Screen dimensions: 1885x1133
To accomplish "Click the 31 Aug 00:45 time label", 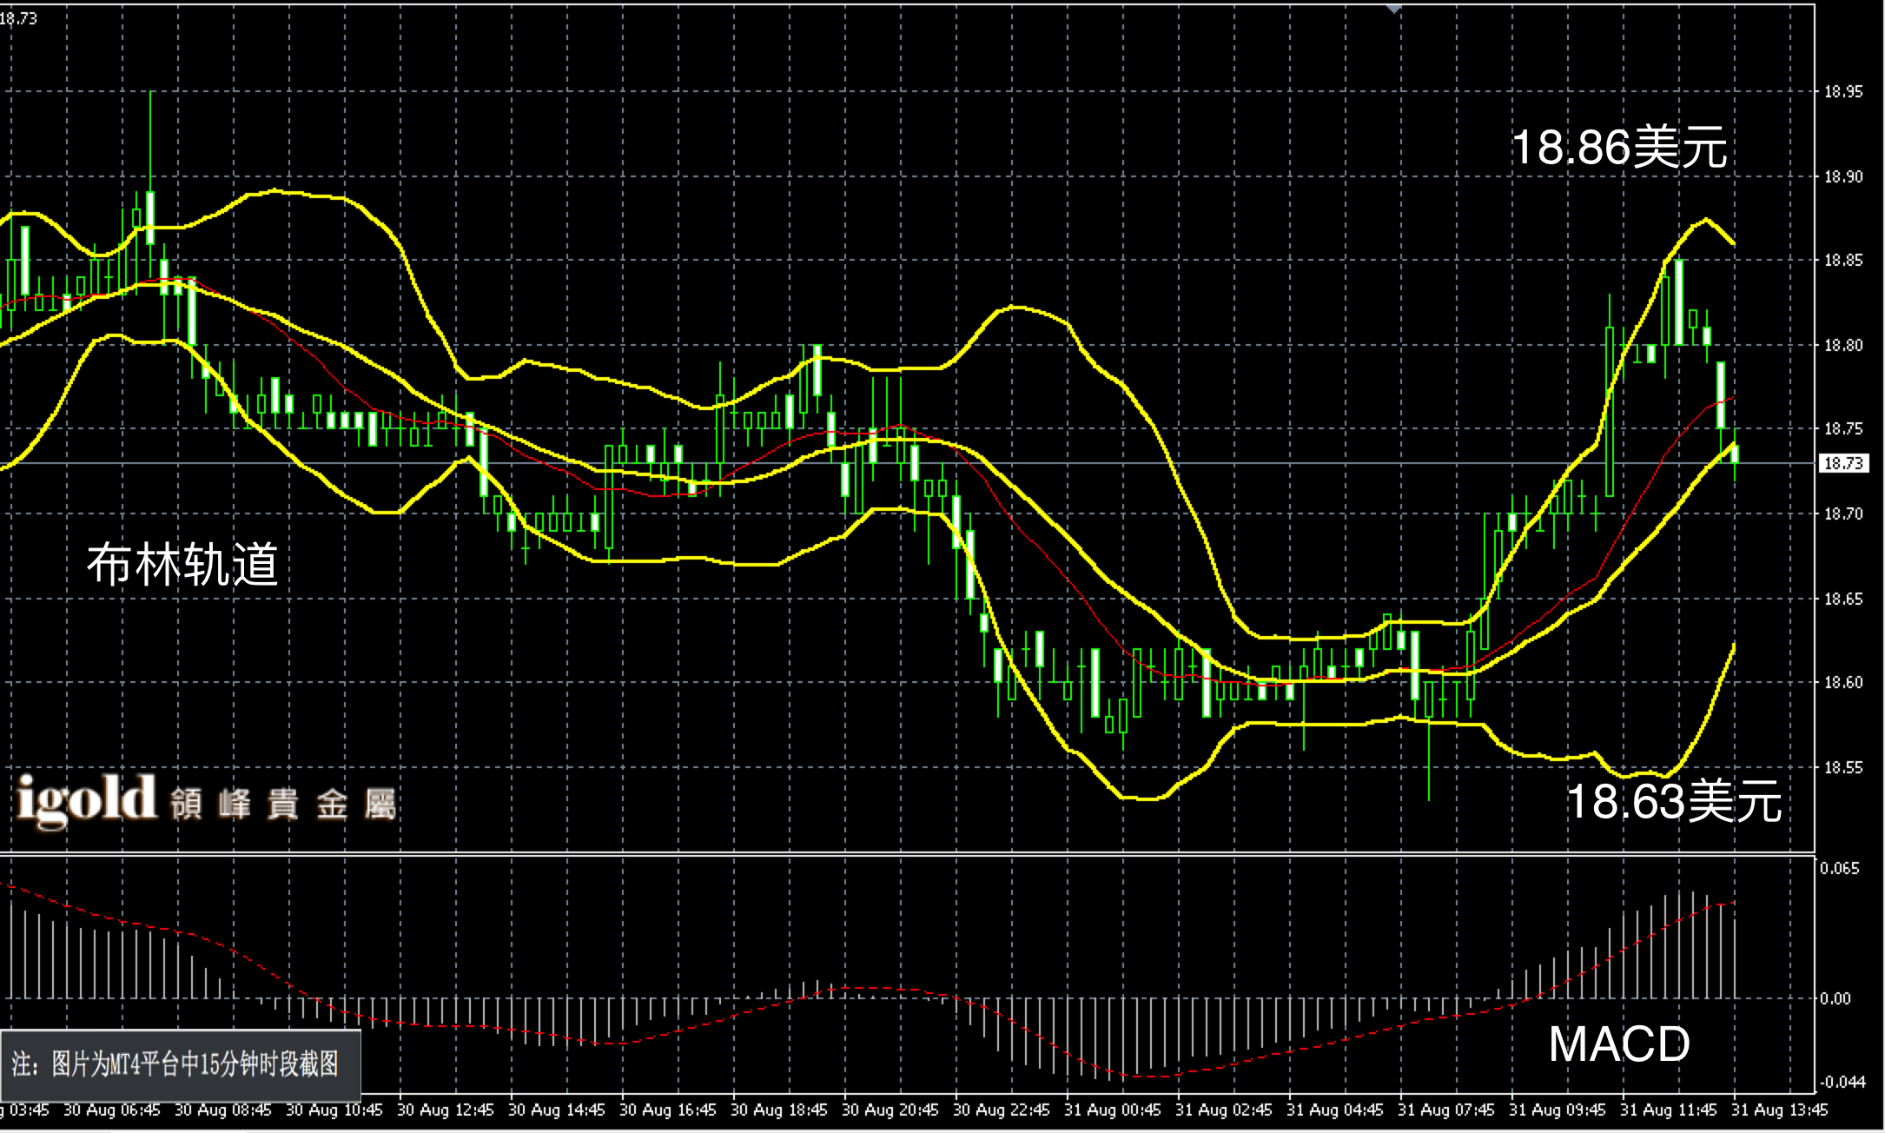I will (x=1113, y=1110).
